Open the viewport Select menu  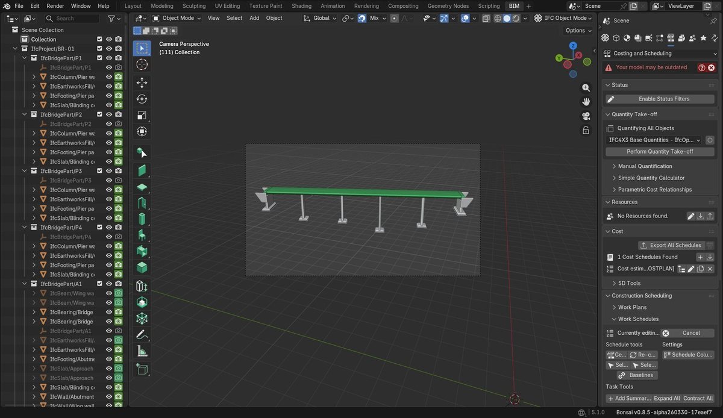click(x=234, y=18)
